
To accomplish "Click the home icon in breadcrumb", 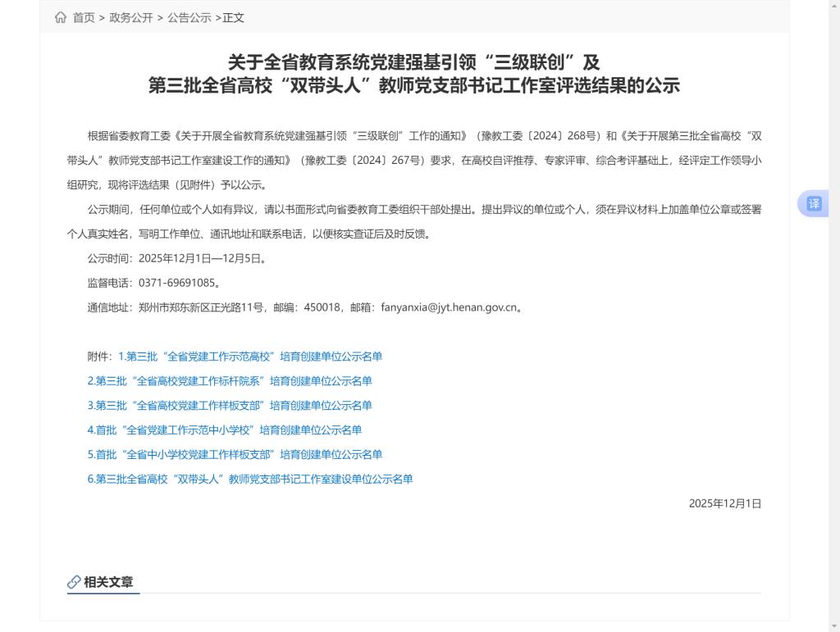I will click(61, 18).
